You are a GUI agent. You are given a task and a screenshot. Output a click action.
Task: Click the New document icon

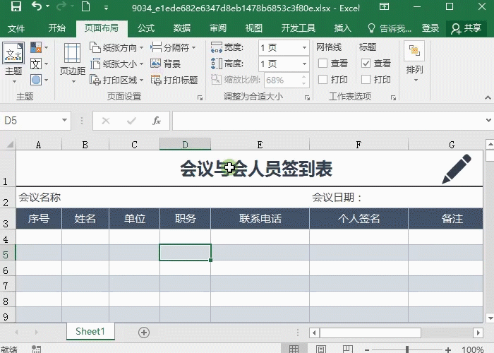(85, 6)
